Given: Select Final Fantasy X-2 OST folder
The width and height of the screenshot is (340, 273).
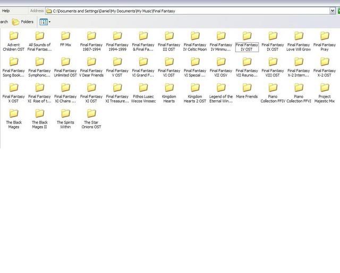Looking at the screenshot, I should (325, 67).
